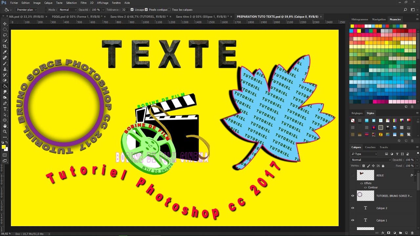Select the AIGLE layer thumbnail

point(365,175)
